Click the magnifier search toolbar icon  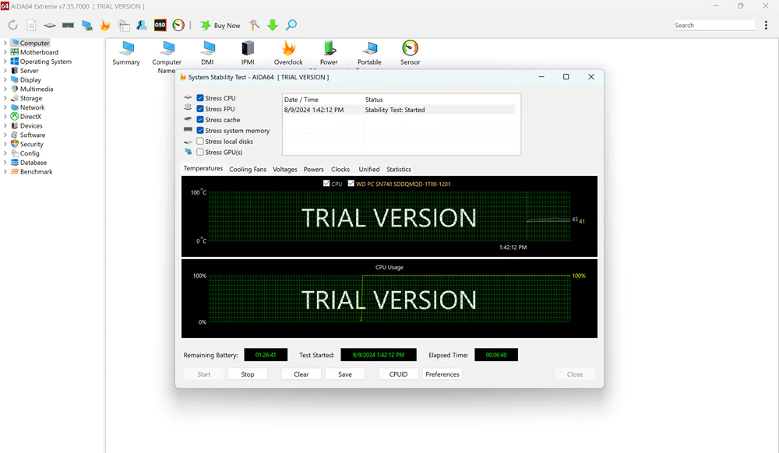(x=291, y=25)
